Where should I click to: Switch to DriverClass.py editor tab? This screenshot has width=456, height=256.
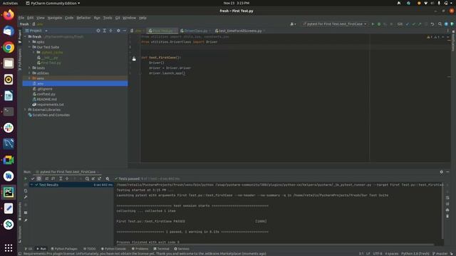pos(195,31)
